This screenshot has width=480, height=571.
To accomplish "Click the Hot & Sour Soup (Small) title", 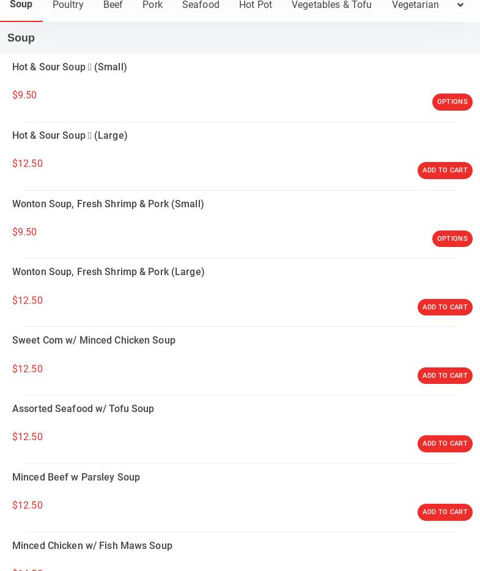I will [70, 67].
